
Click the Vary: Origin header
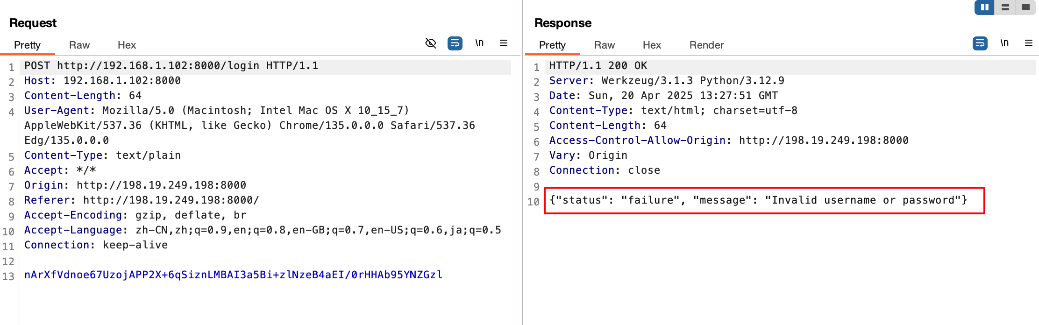pyautogui.click(x=589, y=155)
